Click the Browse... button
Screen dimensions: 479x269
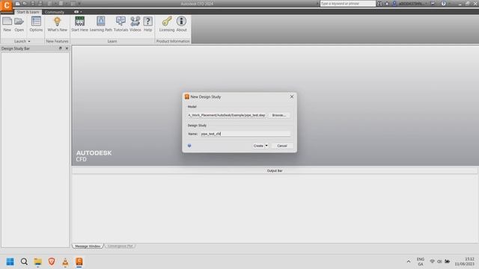[x=279, y=115]
